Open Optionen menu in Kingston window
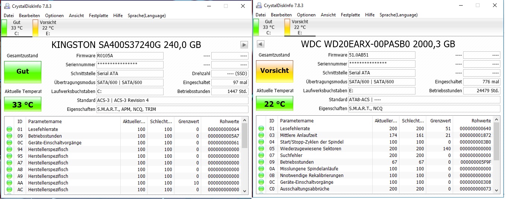Viewport: 506px width, 199px height. pyautogui.click(x=54, y=16)
